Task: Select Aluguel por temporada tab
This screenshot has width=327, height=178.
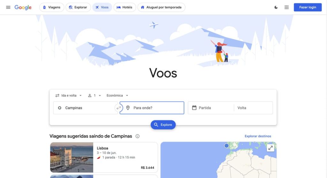Action: tap(161, 7)
